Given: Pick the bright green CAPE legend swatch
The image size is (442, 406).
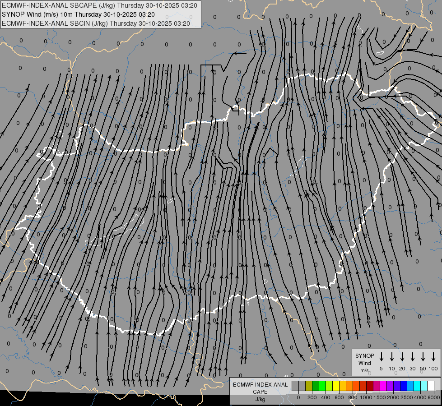Looking at the screenshot, I should (322, 386).
